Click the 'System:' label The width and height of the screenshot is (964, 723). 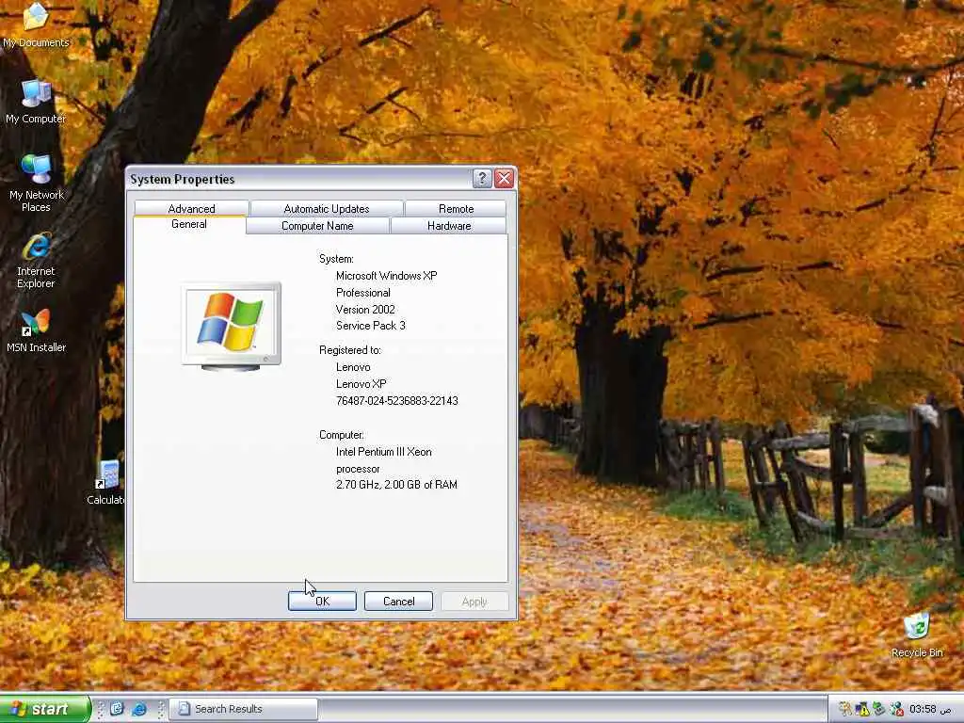[336, 260]
